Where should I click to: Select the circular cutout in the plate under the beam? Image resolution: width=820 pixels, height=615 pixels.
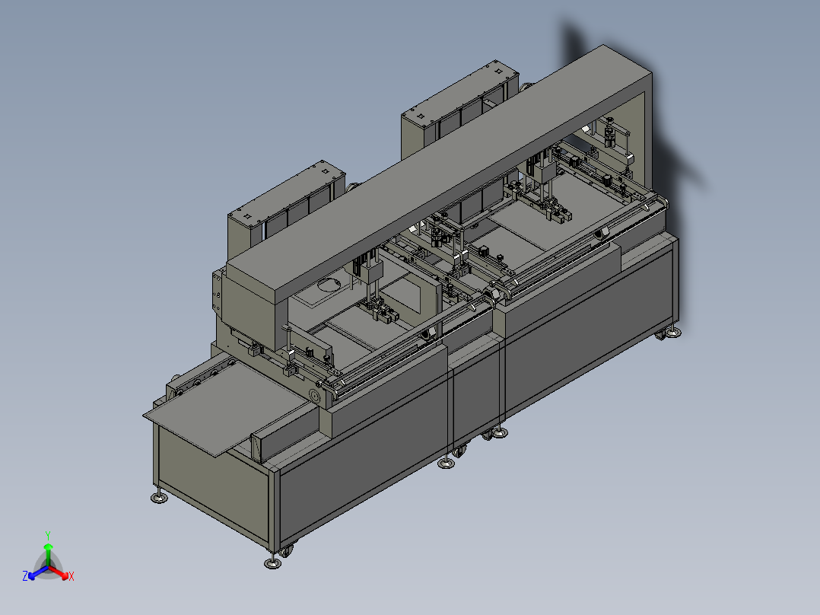329,285
